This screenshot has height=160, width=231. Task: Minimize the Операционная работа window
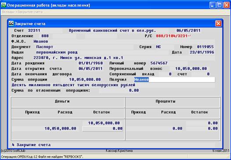pyautogui.click(x=213, y=5)
